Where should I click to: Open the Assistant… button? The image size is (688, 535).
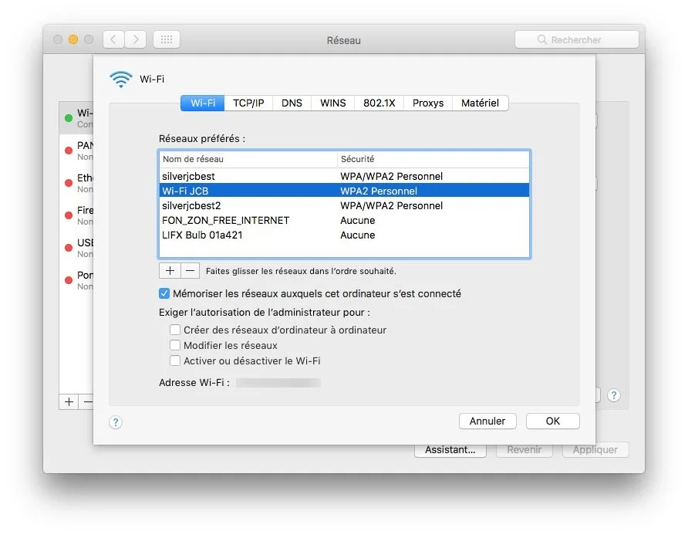450,450
